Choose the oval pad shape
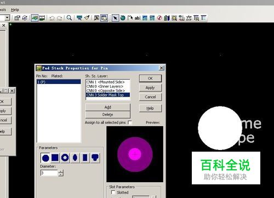274x198 pixels. click(75, 158)
